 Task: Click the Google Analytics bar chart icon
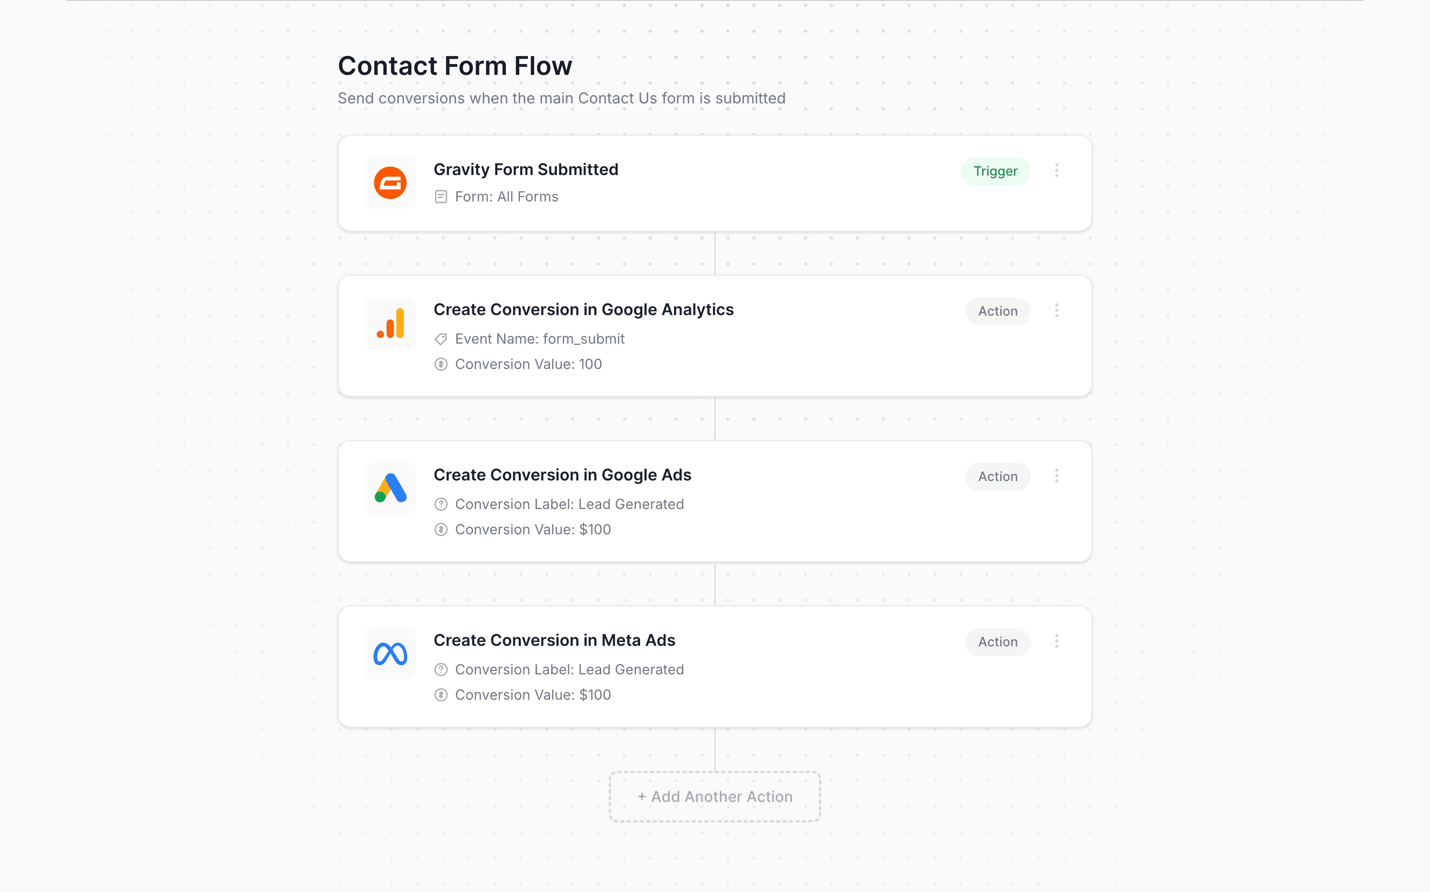coord(390,323)
